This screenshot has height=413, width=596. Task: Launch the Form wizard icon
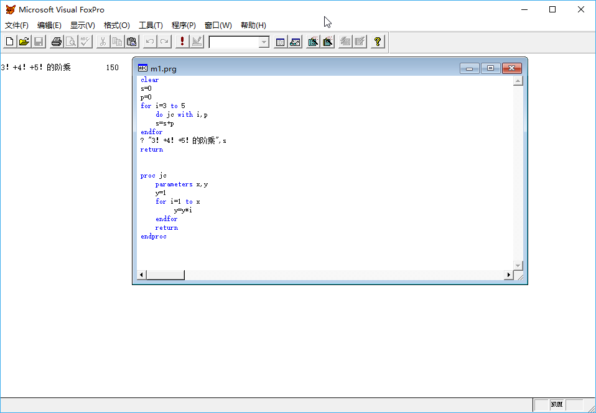click(x=313, y=42)
